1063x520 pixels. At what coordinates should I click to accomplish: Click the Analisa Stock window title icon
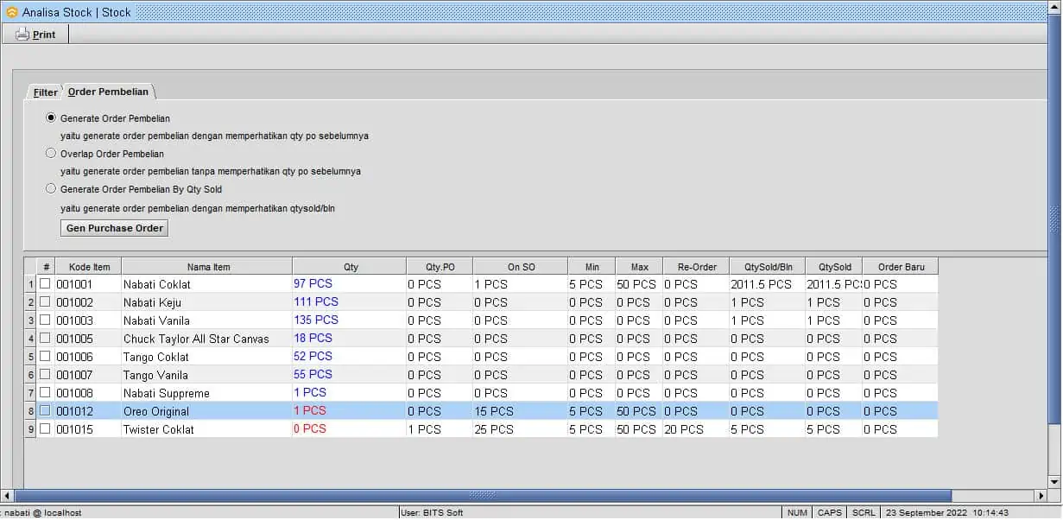[11, 12]
